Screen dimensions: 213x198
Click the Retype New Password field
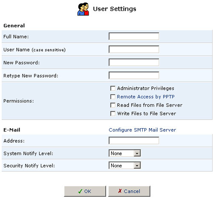click(134, 75)
